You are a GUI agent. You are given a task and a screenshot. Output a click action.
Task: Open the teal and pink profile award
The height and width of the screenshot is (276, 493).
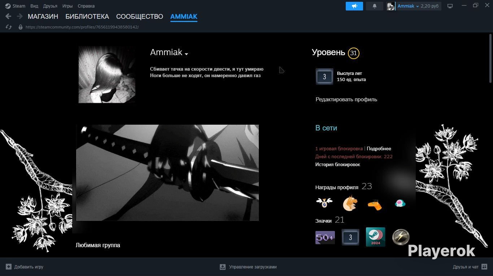[x=400, y=204]
